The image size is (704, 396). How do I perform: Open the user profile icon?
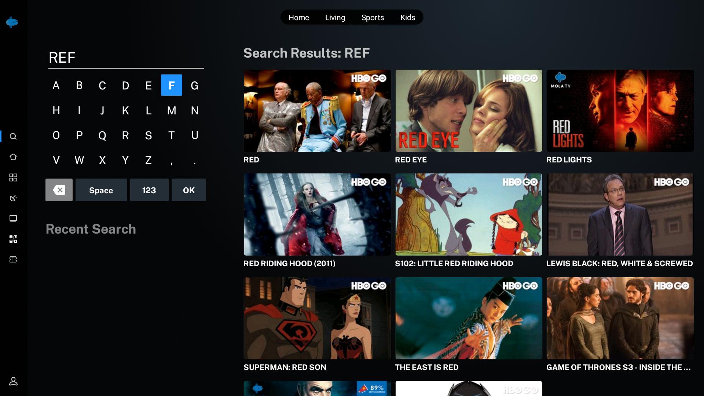(13, 381)
